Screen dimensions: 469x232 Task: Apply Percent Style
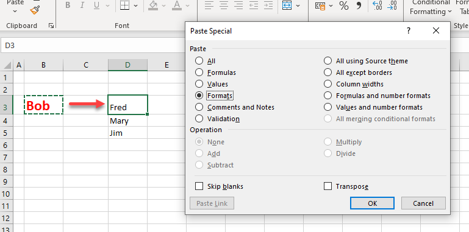pos(344,5)
